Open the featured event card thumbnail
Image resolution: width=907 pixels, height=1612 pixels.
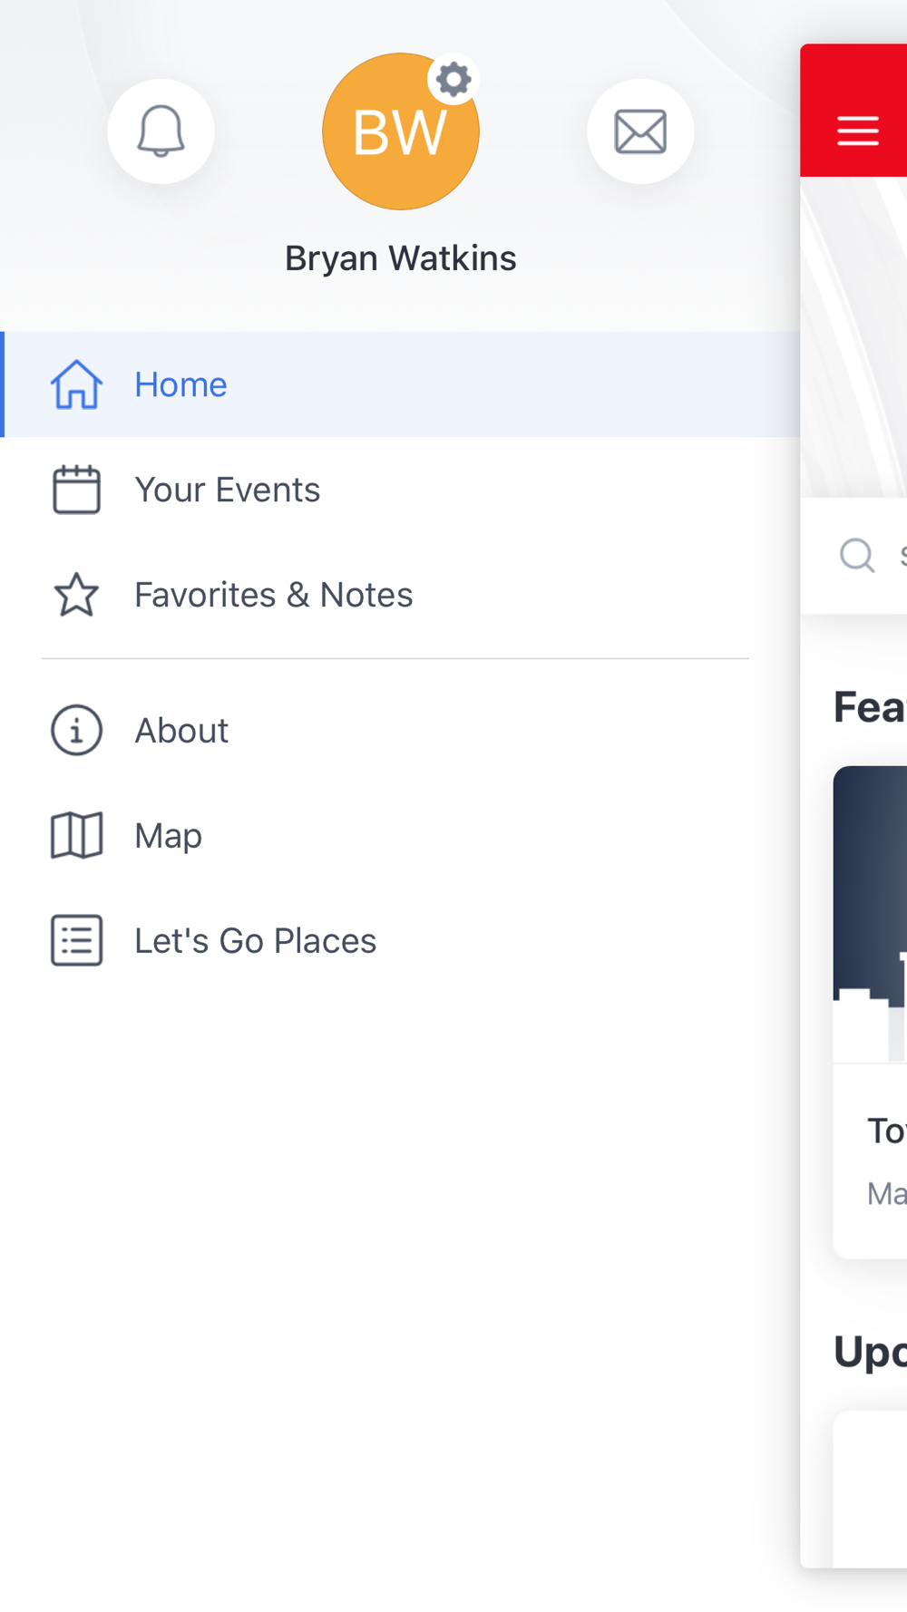[x=871, y=914]
